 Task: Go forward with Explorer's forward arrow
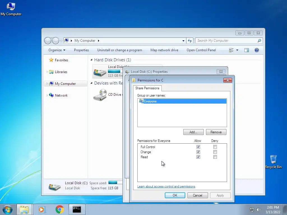tap(55, 41)
